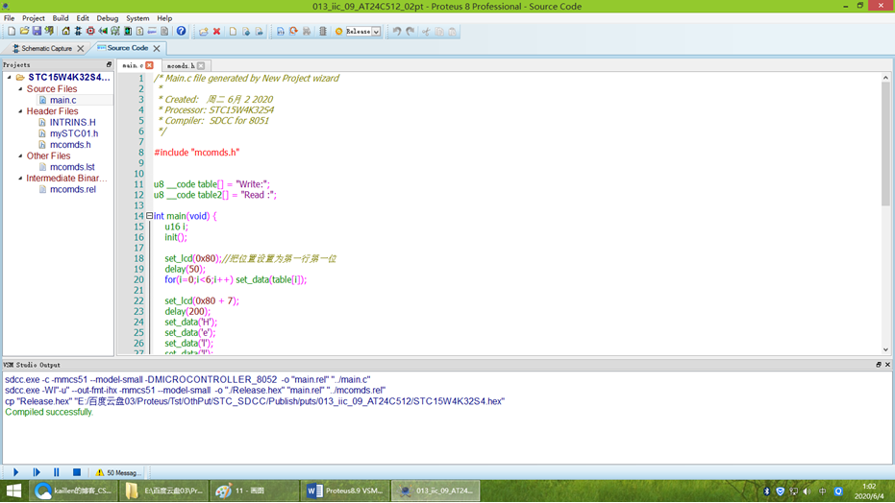Fold the main function code block
Viewport: 895px width, 503px height.
[x=149, y=216]
